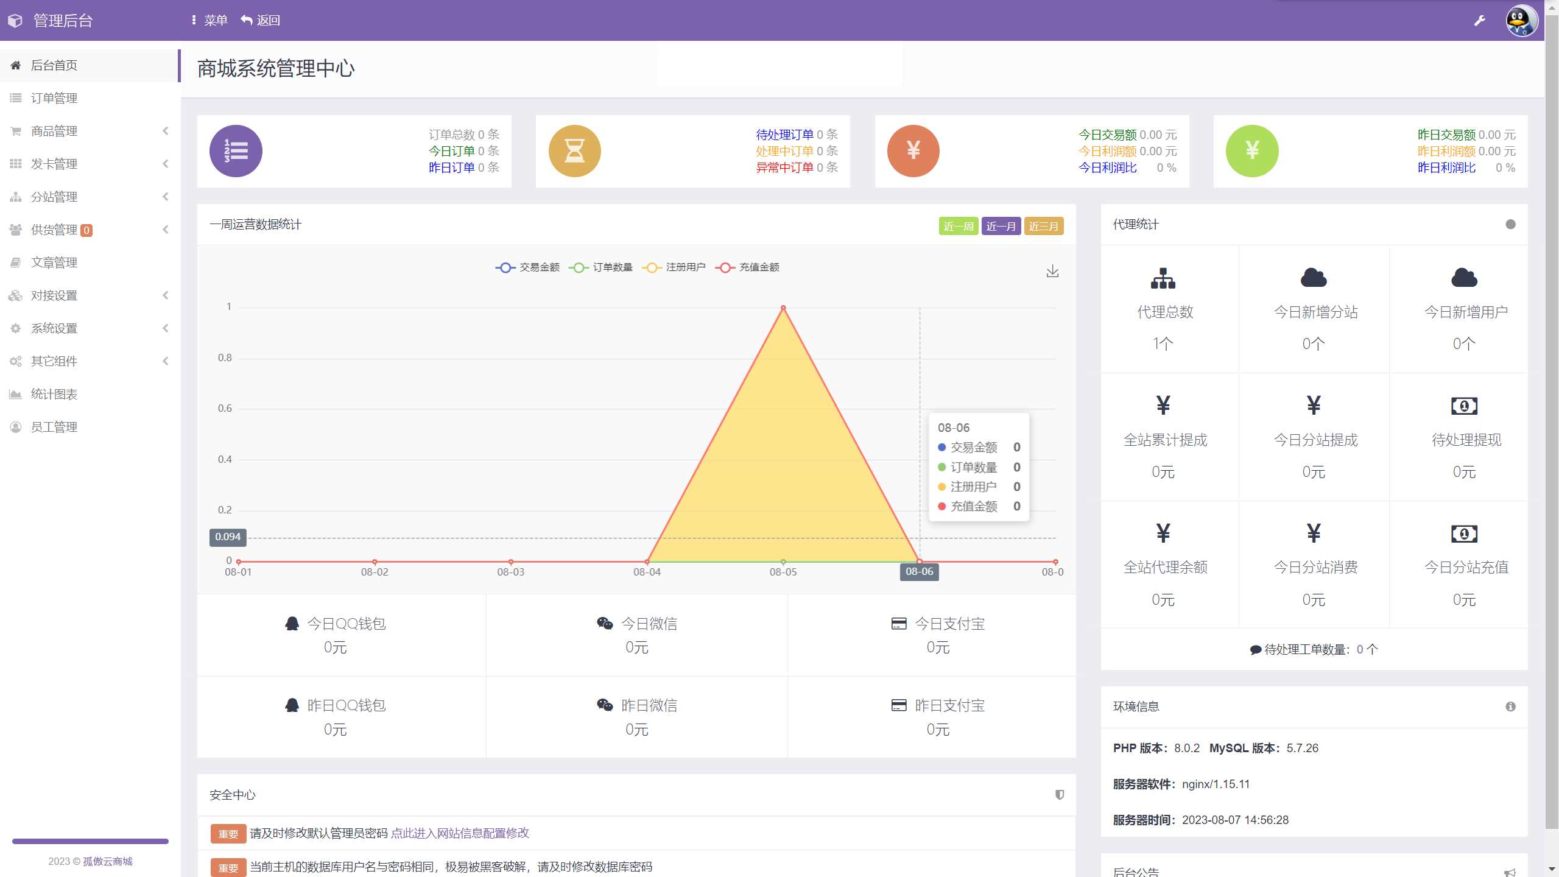Toggle 交易金额 series in chart legend
1559x877 pixels.
tap(527, 267)
